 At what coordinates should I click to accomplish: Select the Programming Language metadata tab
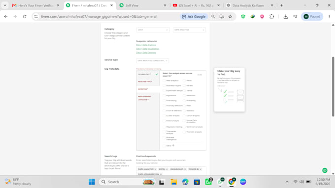(148, 98)
